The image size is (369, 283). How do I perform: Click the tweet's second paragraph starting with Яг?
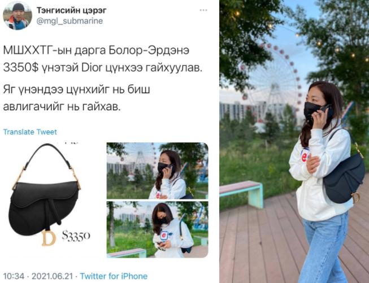76,98
